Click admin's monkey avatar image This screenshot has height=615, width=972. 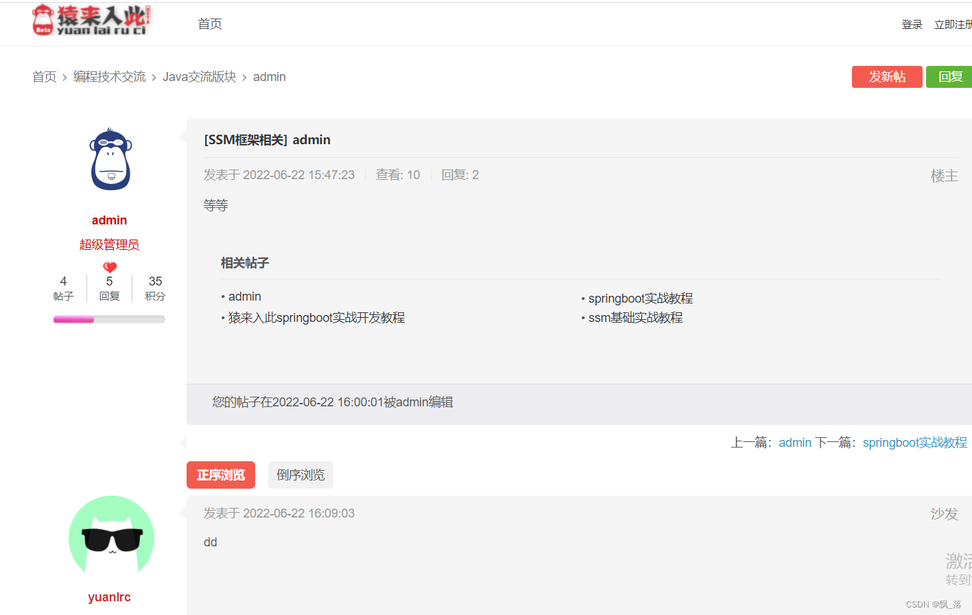110,159
